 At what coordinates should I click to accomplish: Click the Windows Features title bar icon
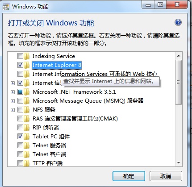pos(6,7)
